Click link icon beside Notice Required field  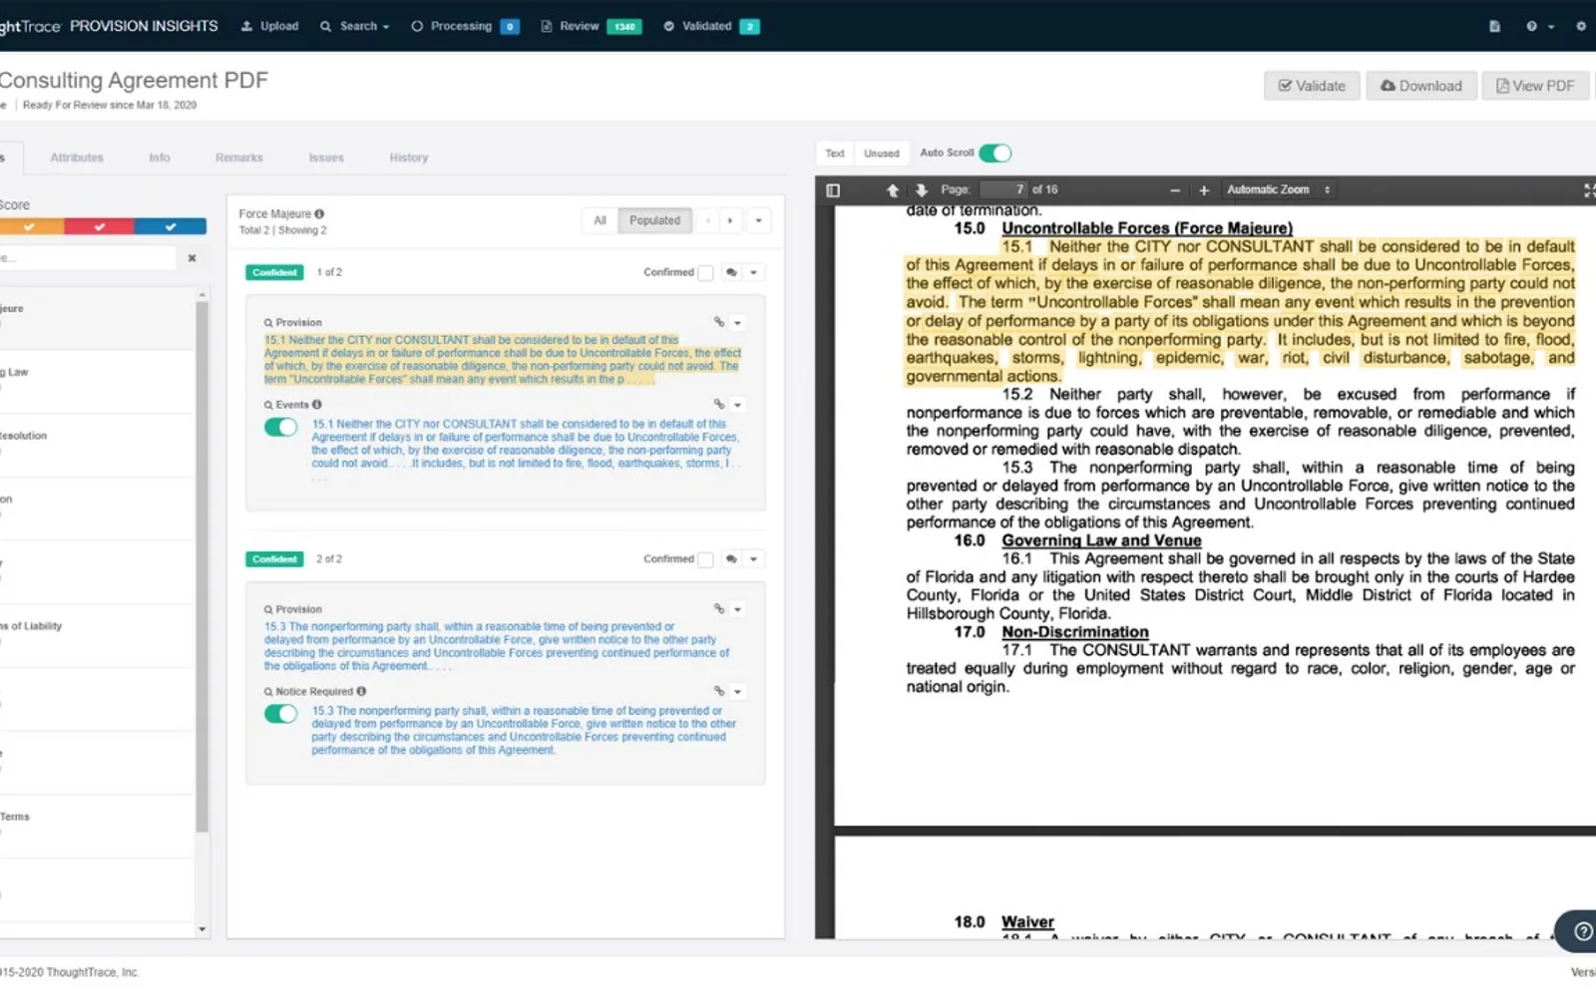click(x=718, y=691)
